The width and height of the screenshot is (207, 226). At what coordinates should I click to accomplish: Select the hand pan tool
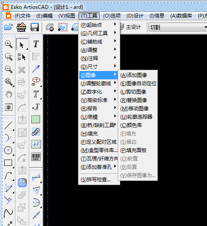[9, 94]
